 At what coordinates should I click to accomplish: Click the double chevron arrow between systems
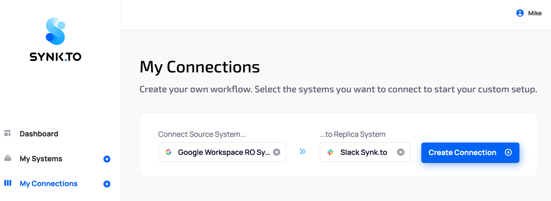[x=303, y=152]
